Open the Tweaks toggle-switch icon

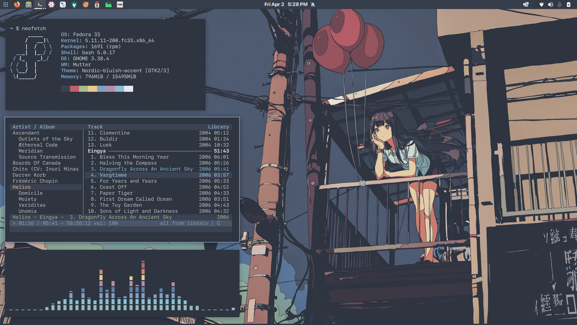pos(63,5)
